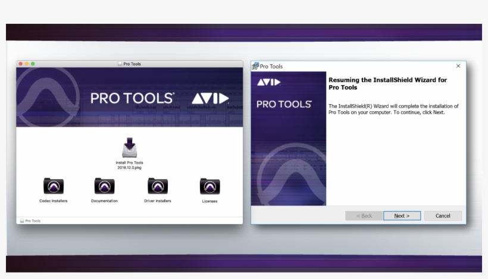Click the 'Codec Installers' folder label
Screen dimensions: 488x279
click(53, 201)
